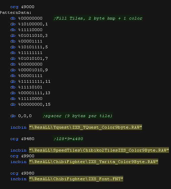Click the Chibiko2TilesZXS_Color9Byte.RAW path string
Viewport: 171px width, 189px height.
point(99,150)
